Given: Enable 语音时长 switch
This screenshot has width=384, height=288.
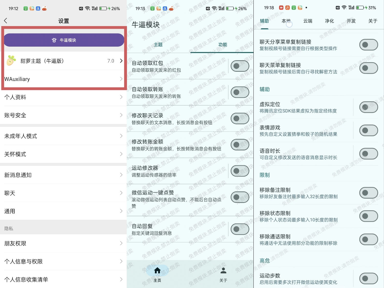Looking at the screenshot, I should pyautogui.click(x=369, y=154).
